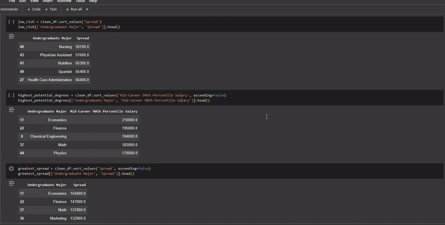Click the 183000.0 salary value
445x225 pixels.
130,145
